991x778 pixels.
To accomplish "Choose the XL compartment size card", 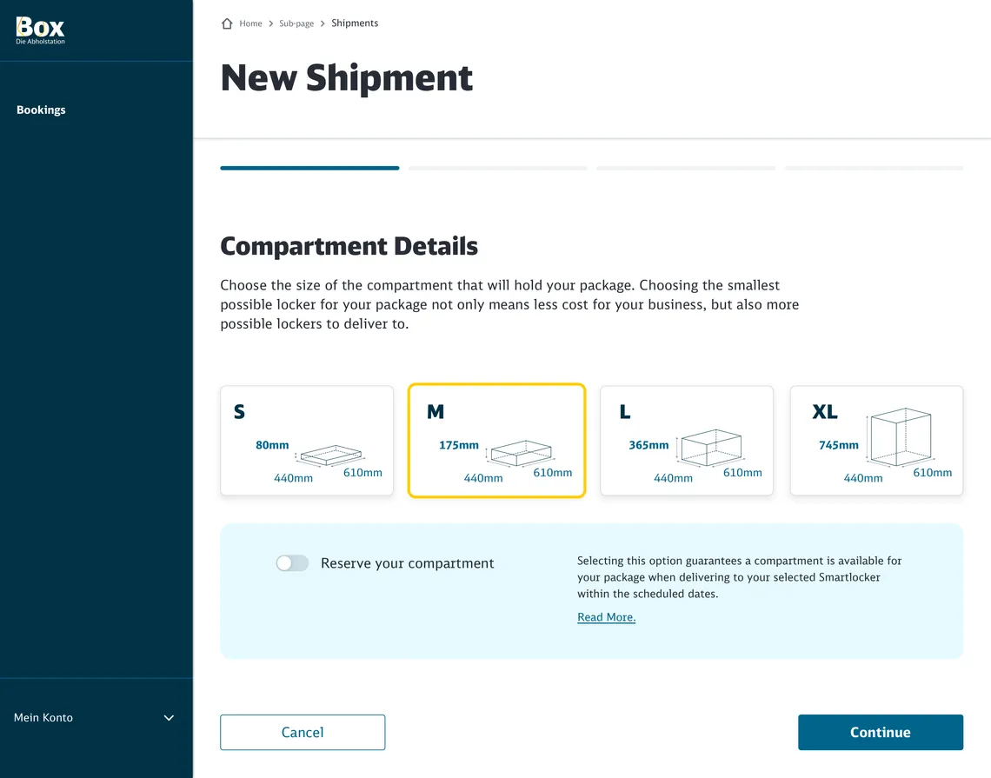I will point(876,441).
